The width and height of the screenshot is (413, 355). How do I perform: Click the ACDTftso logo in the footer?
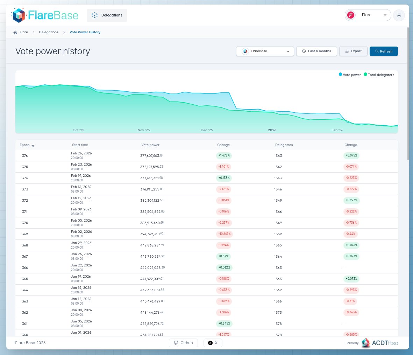tap(366, 343)
